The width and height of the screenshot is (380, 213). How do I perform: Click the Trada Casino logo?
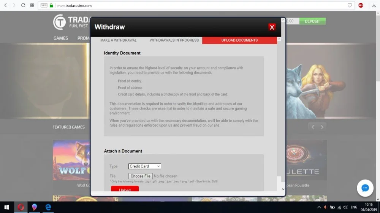coord(71,22)
